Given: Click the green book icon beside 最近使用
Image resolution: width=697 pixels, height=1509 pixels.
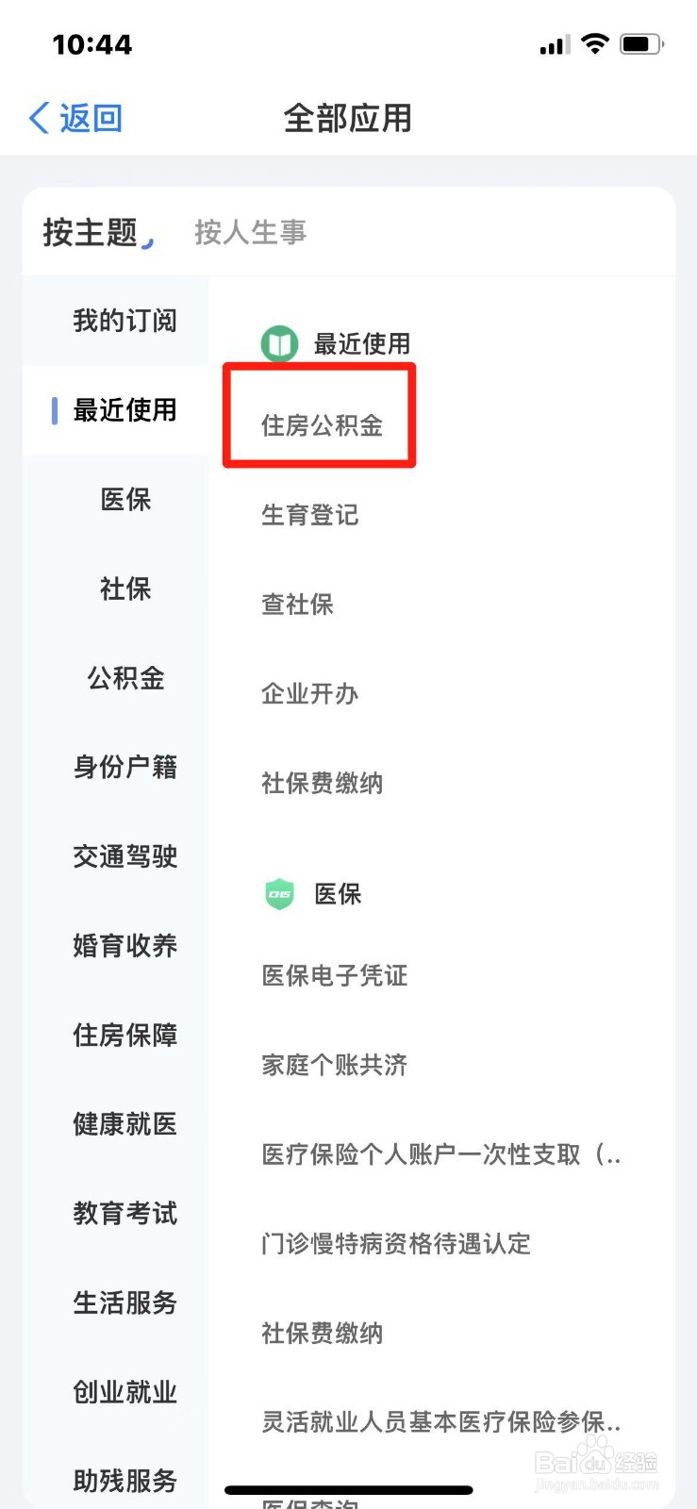Looking at the screenshot, I should (280, 344).
